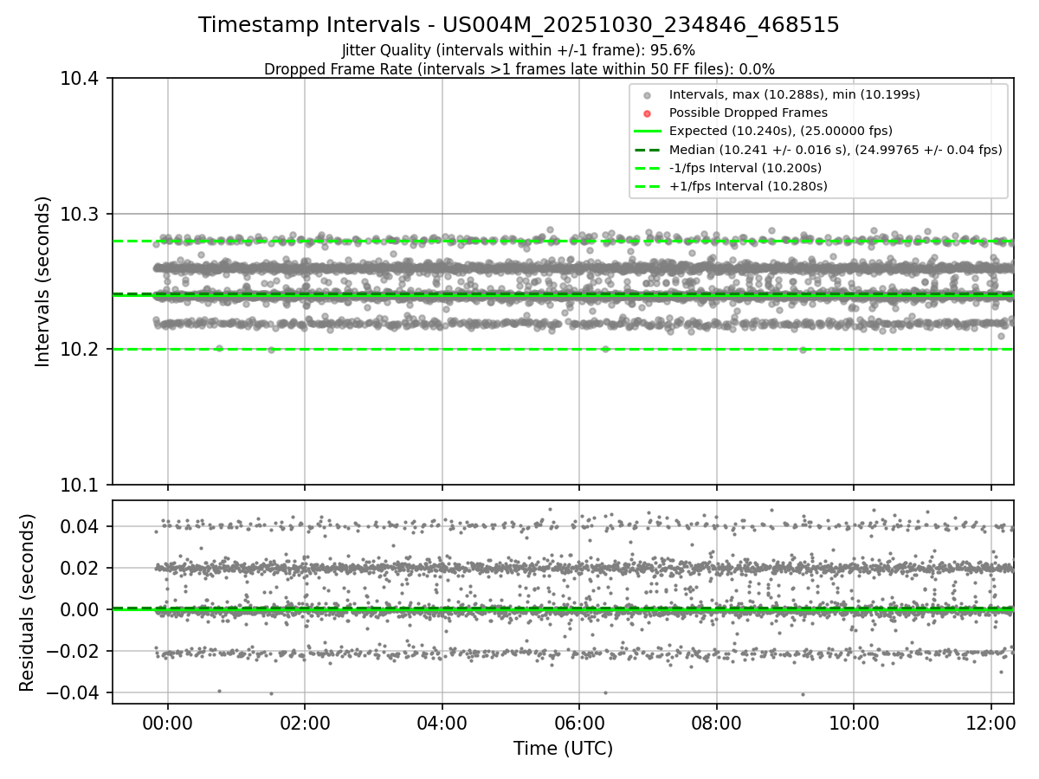Viewport: 1039px width, 779px height.
Task: Click the y-axis tick label '10.4'
Action: tap(81, 79)
